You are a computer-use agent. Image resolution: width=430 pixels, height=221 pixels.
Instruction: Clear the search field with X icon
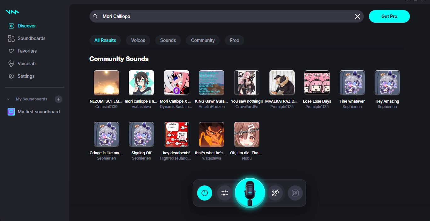click(x=358, y=16)
